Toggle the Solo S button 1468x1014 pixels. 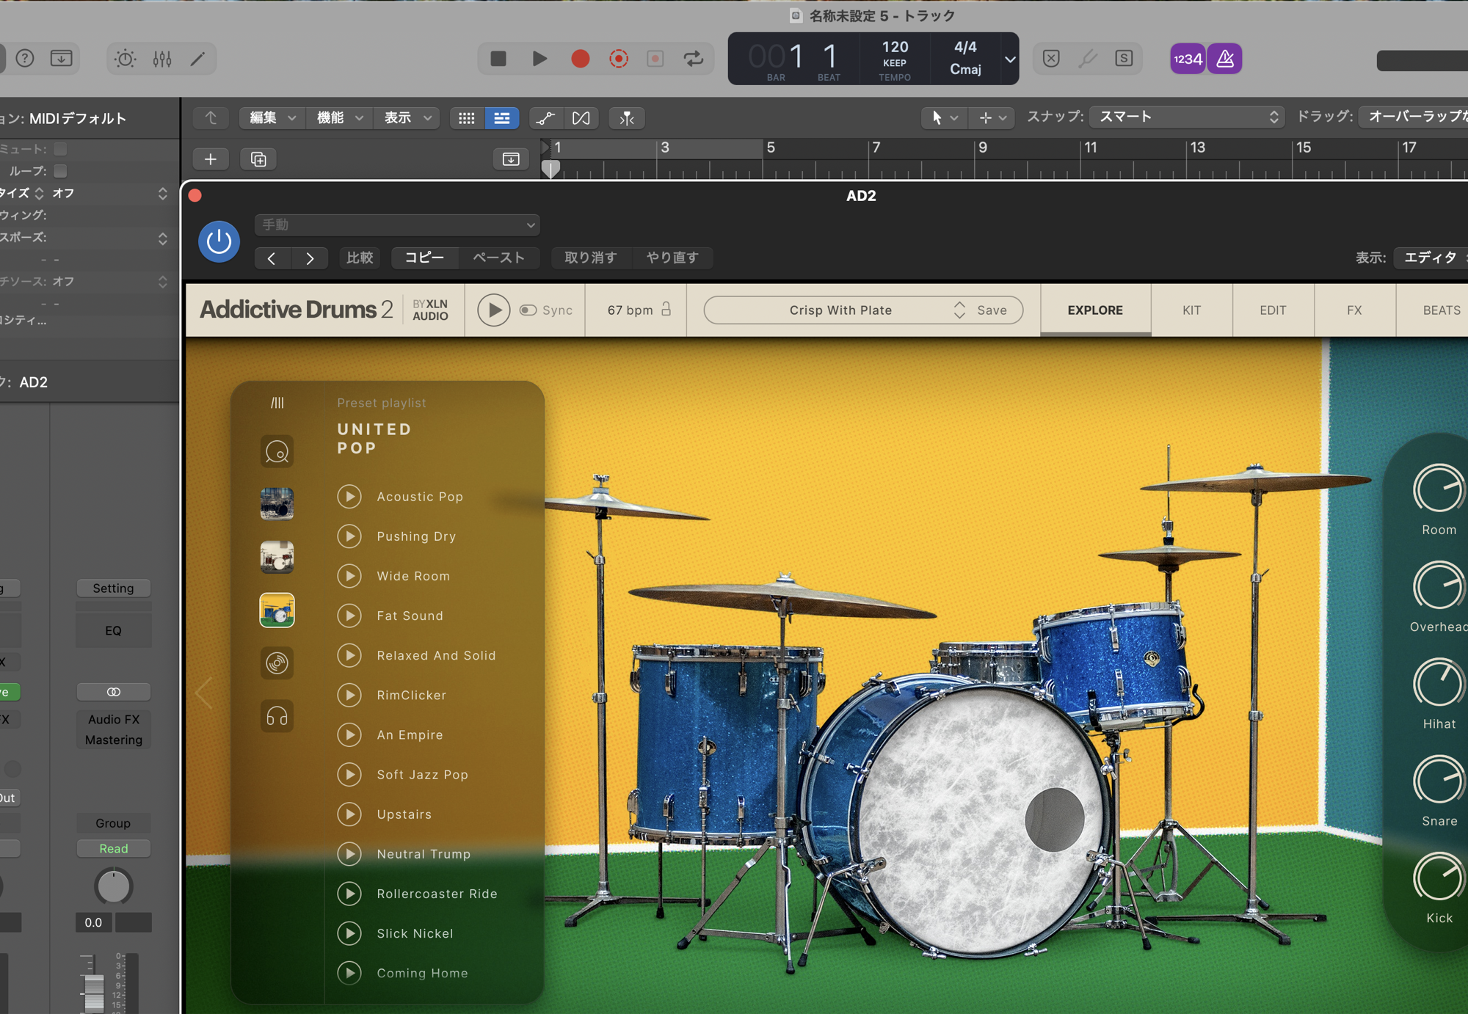click(x=1123, y=59)
